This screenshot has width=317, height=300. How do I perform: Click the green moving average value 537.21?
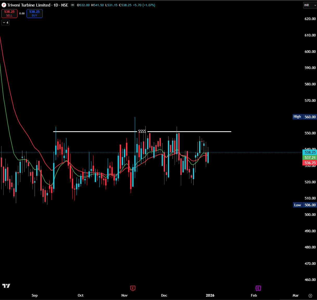coord(310,158)
